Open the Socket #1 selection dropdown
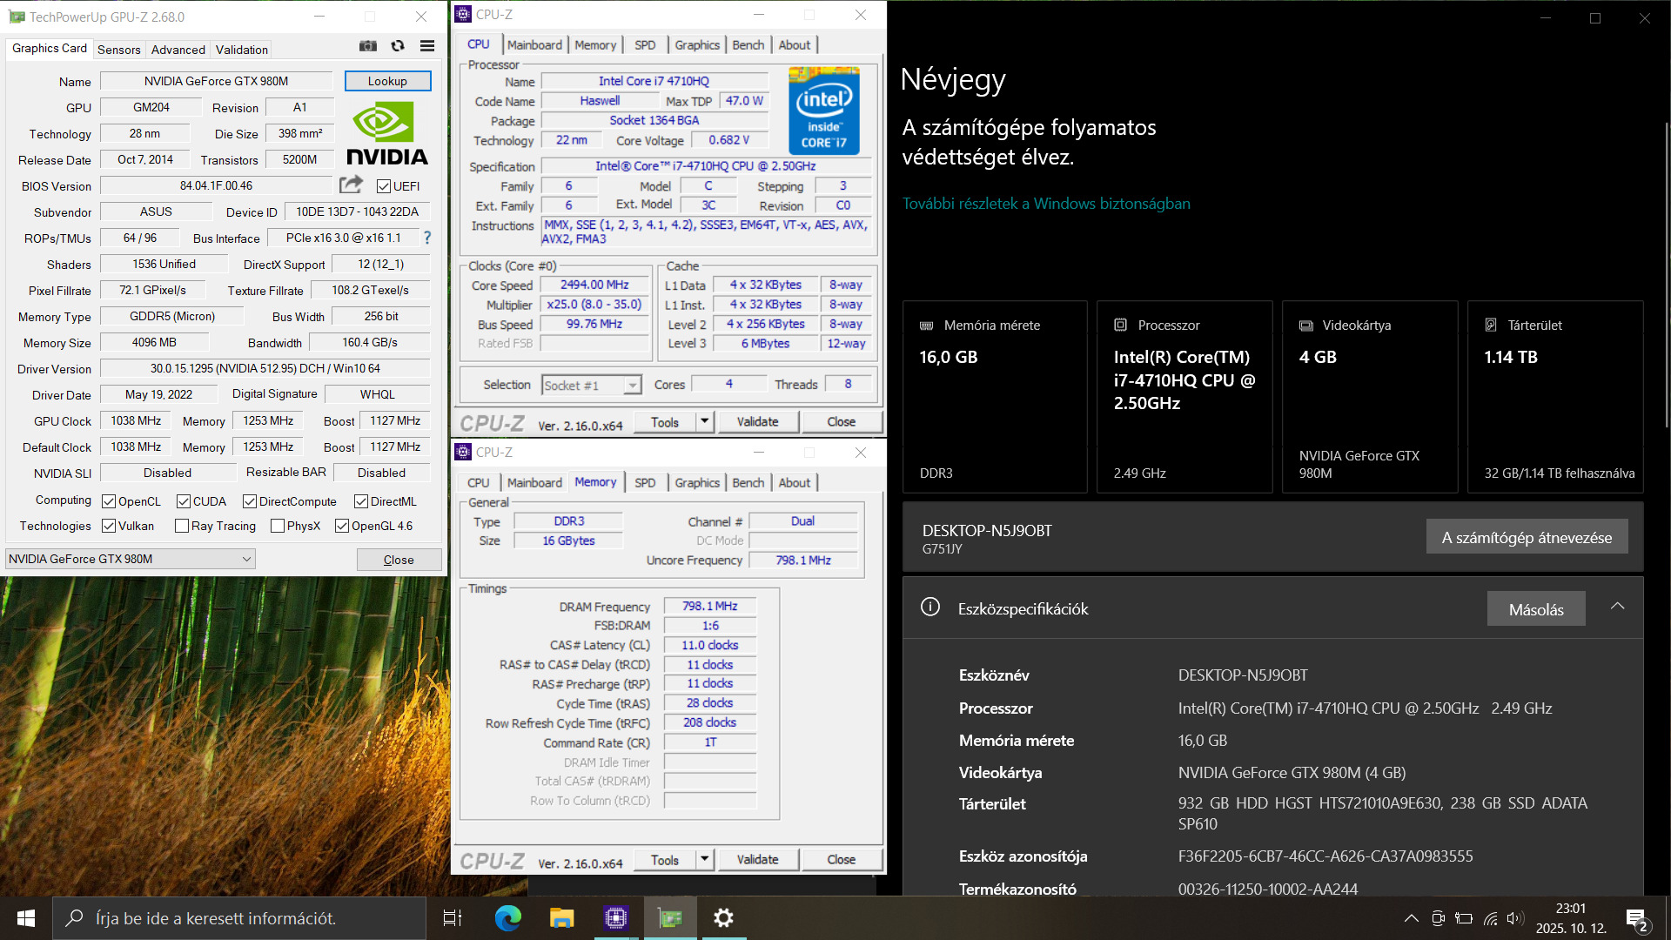Screen dimensions: 1671x940 coord(592,385)
